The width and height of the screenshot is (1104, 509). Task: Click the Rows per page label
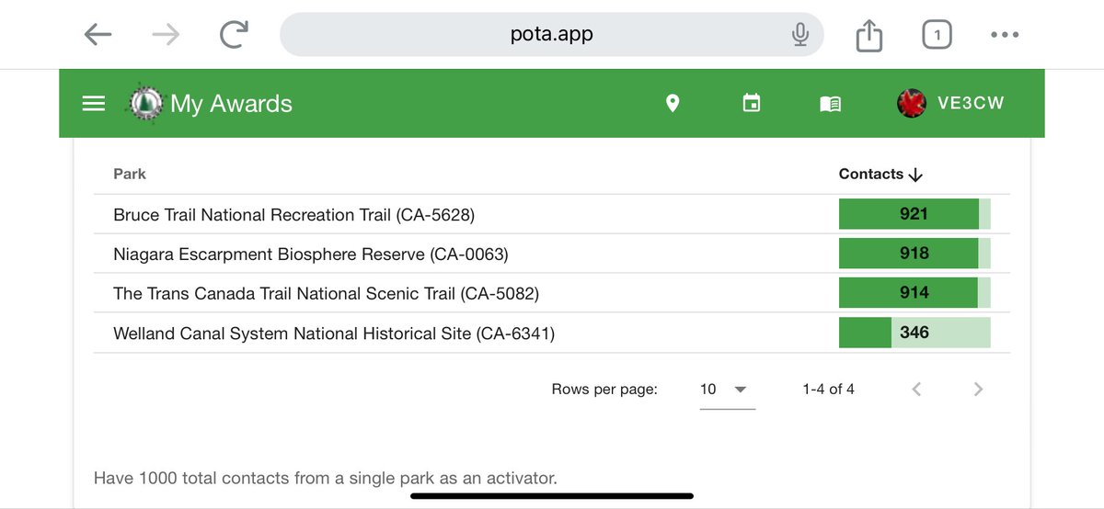(604, 390)
